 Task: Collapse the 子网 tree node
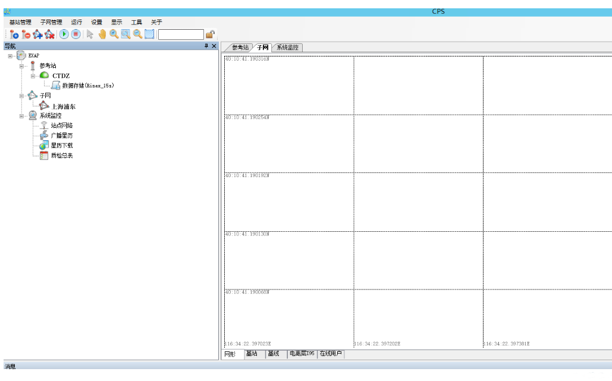point(22,96)
